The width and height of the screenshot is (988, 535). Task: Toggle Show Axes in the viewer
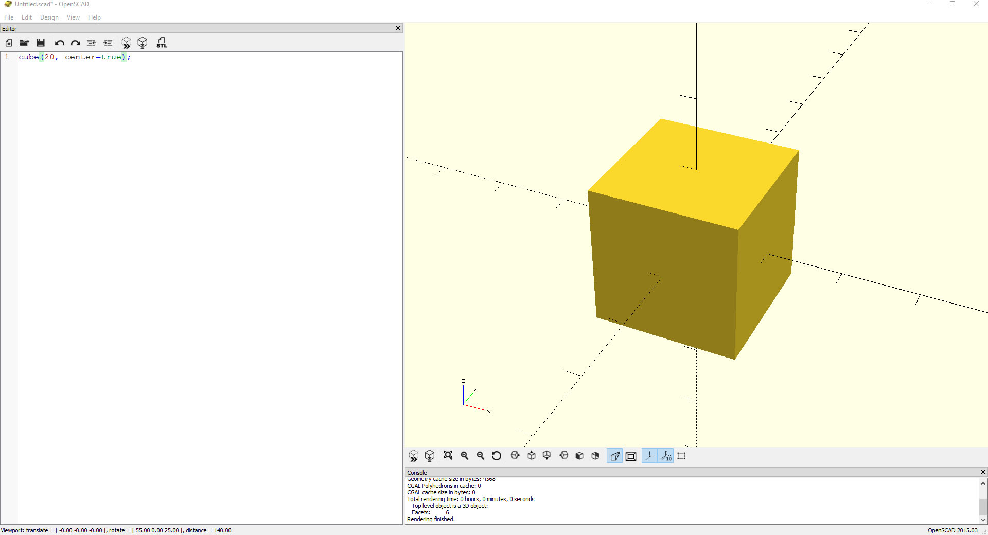pos(650,456)
